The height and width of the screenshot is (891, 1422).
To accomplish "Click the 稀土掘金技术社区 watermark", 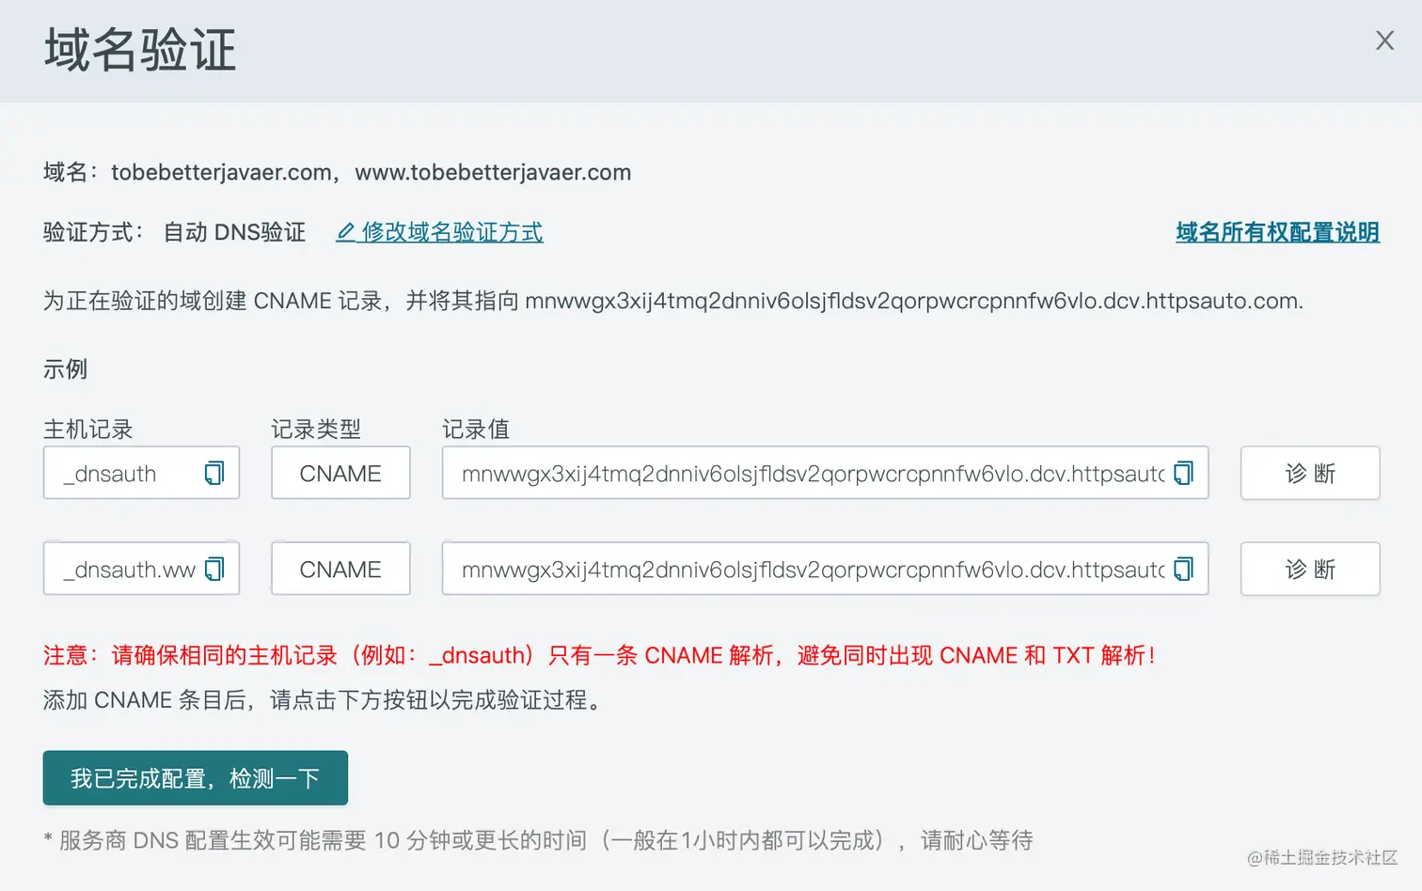I will pyautogui.click(x=1322, y=857).
